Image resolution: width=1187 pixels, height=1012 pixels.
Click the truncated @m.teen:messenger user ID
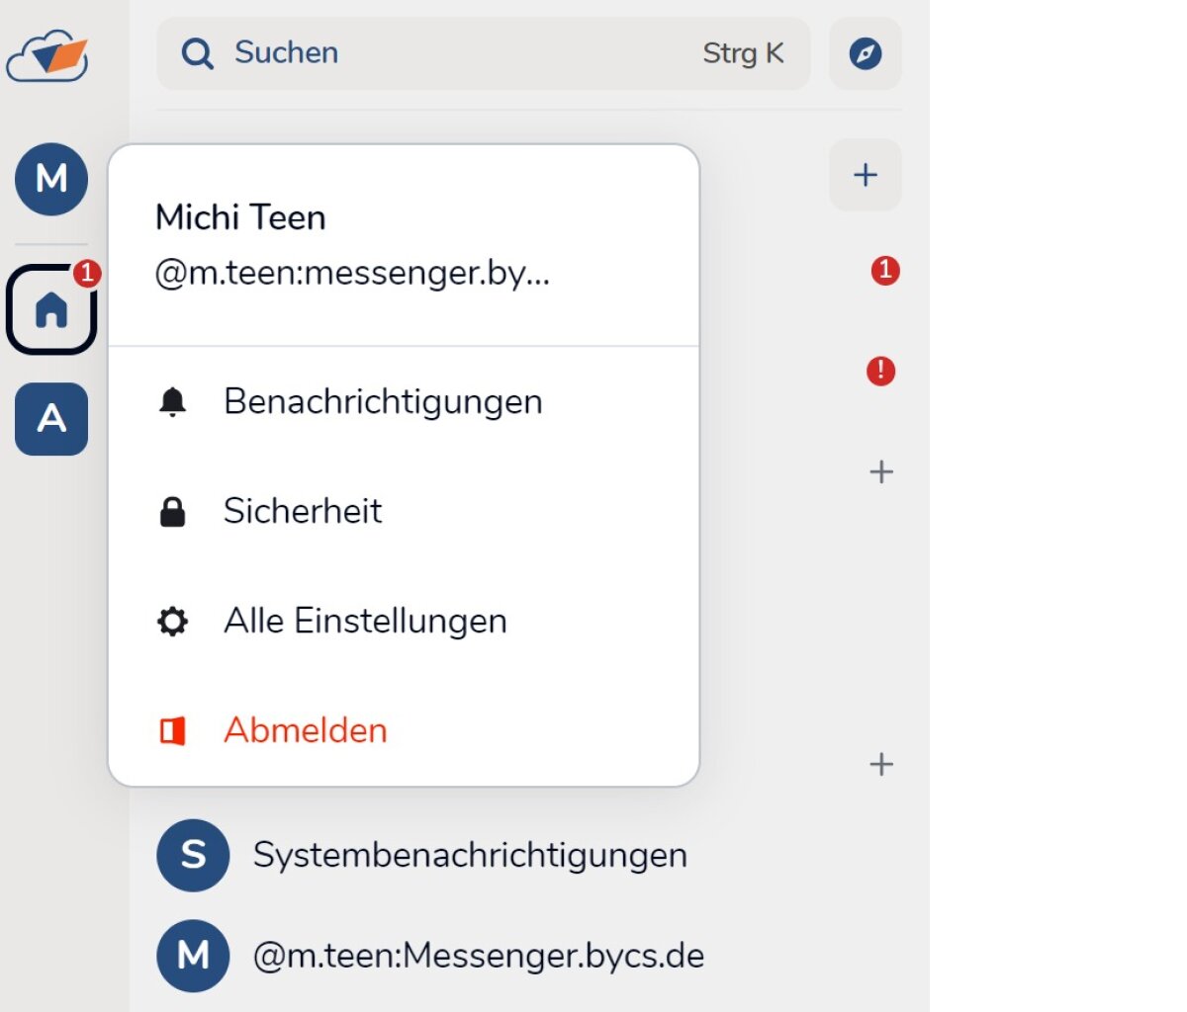(x=352, y=273)
